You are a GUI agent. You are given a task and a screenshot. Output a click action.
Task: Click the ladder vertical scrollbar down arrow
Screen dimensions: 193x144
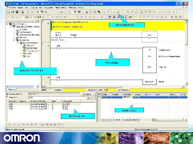(x=186, y=84)
